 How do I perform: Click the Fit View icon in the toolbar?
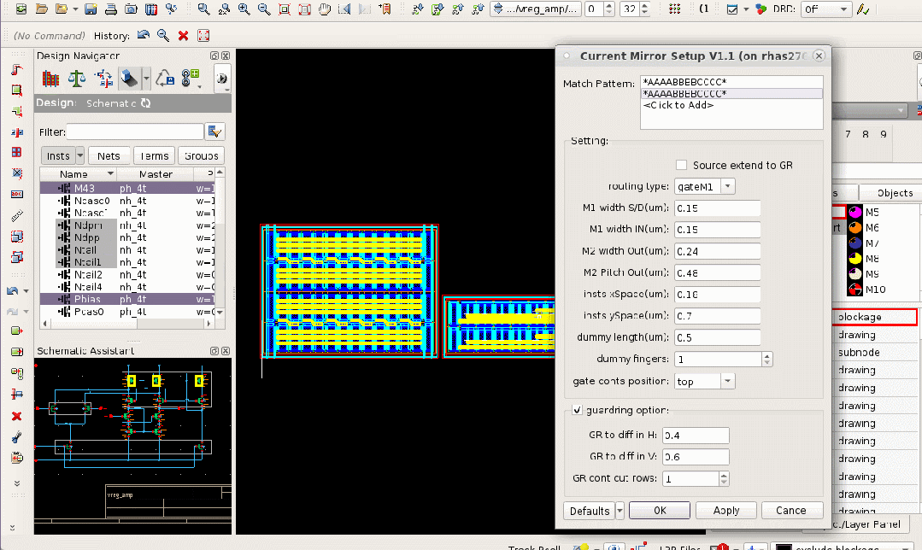click(285, 9)
